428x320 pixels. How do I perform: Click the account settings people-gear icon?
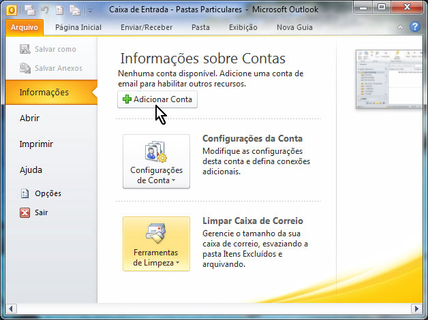156,152
